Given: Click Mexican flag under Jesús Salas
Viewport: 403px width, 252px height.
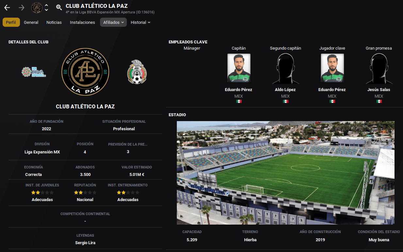Looking at the screenshot, I should point(379,102).
